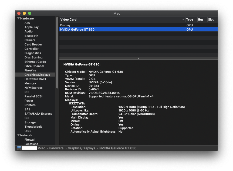Viewport: 233px width, 171px height.
Task: Click the VBIOS 80.28.3d.00.14 value
Action: click(x=104, y=93)
